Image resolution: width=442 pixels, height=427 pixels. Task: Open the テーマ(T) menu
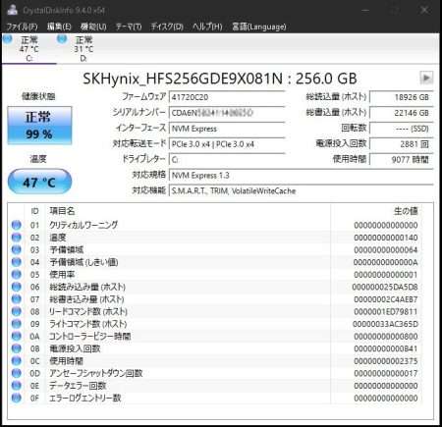(x=129, y=27)
